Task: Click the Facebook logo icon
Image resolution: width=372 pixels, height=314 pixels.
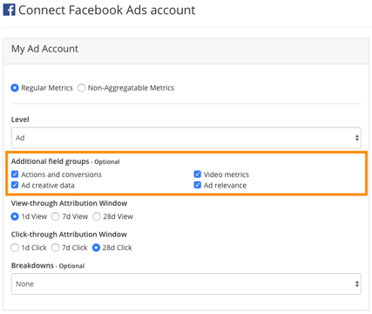Action: [9, 10]
